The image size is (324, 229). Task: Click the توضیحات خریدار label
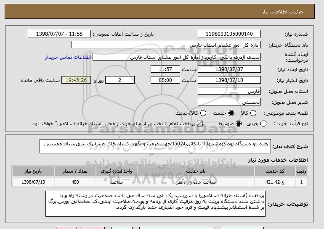pos(288,204)
